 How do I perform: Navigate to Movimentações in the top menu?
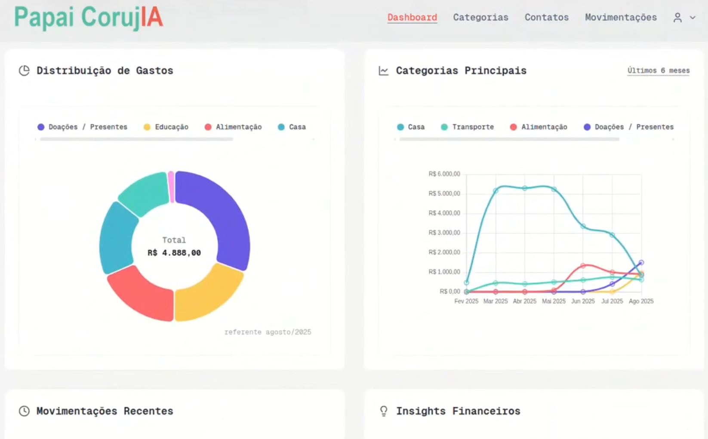tap(621, 18)
